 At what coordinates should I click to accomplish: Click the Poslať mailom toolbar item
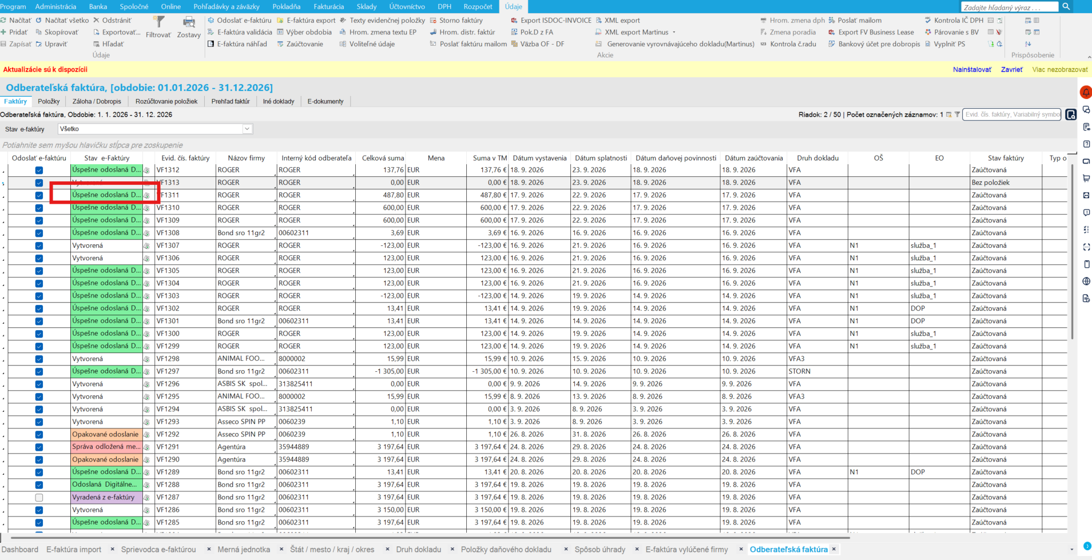pyautogui.click(x=855, y=20)
